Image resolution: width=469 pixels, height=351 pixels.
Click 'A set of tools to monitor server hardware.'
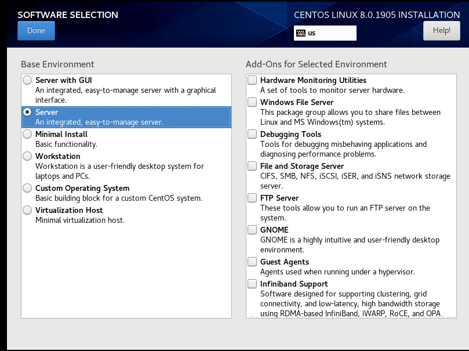click(332, 91)
